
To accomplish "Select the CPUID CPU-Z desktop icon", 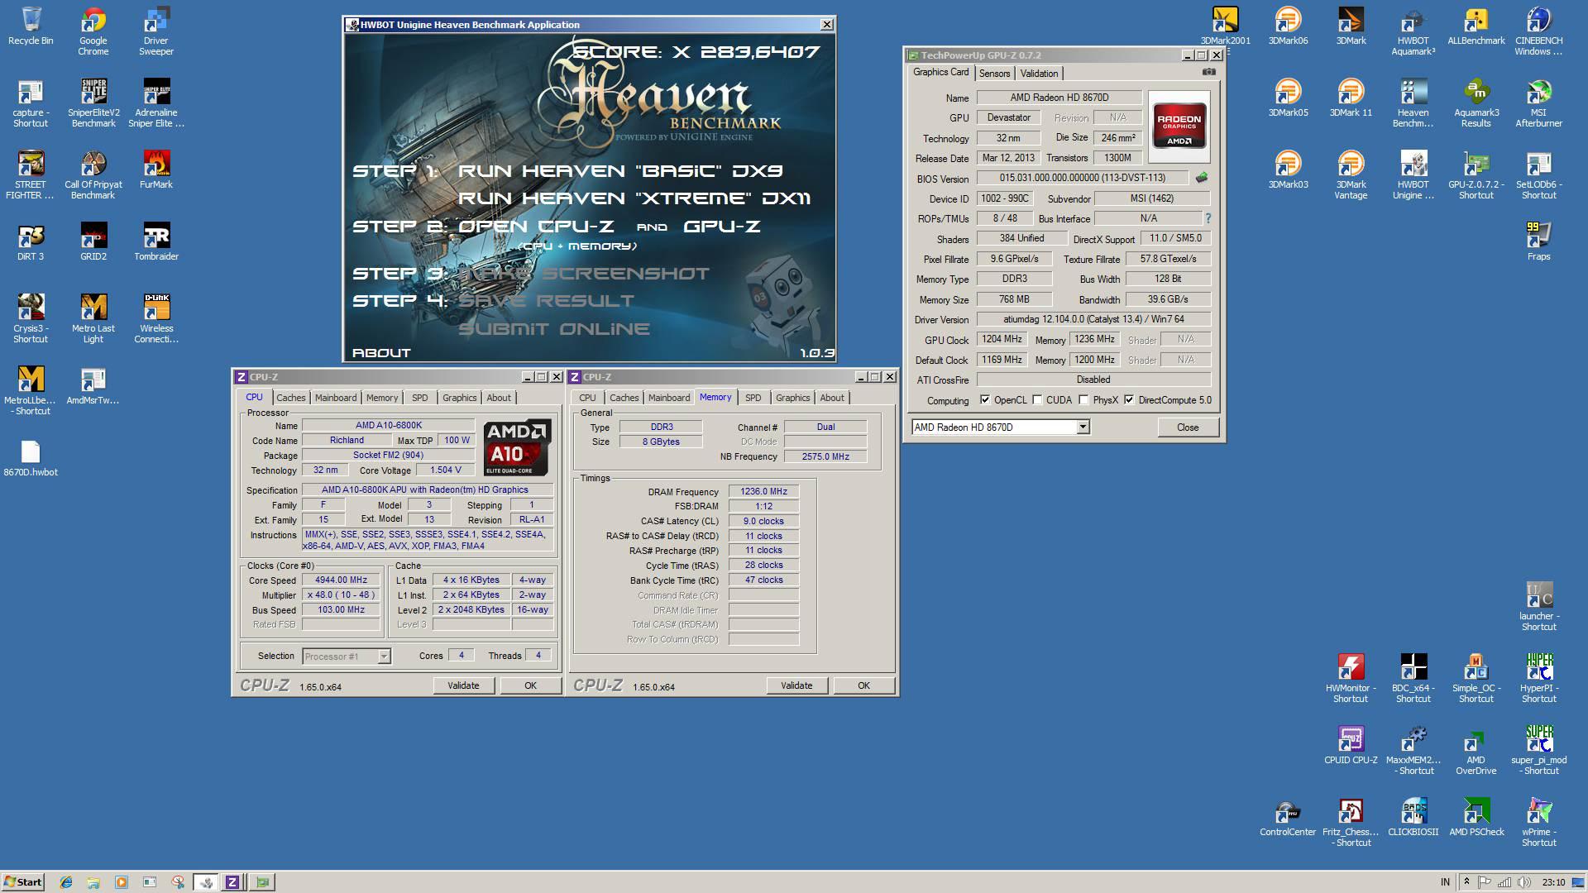I will (1351, 745).
